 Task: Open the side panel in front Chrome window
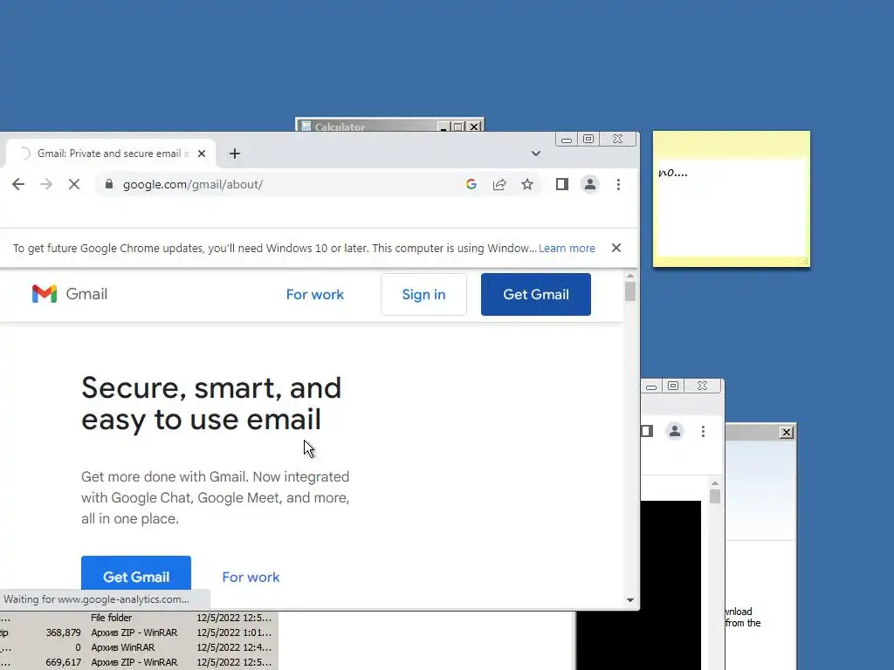[x=562, y=184]
